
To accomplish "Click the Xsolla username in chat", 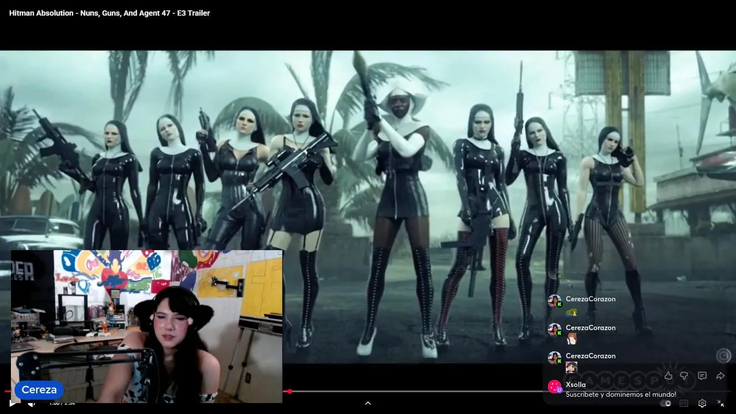I will tap(576, 385).
